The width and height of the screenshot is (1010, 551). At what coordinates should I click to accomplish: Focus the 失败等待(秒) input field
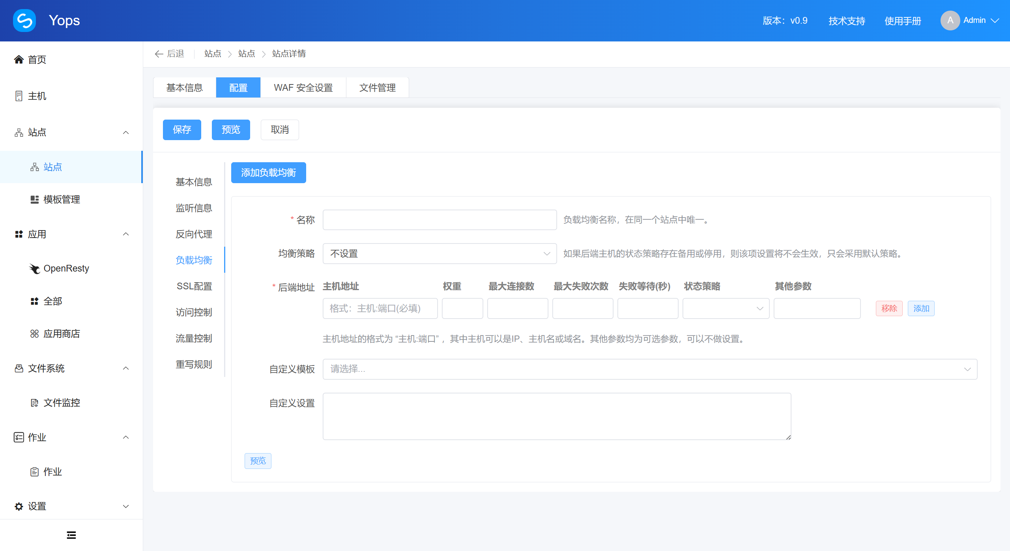[648, 308]
